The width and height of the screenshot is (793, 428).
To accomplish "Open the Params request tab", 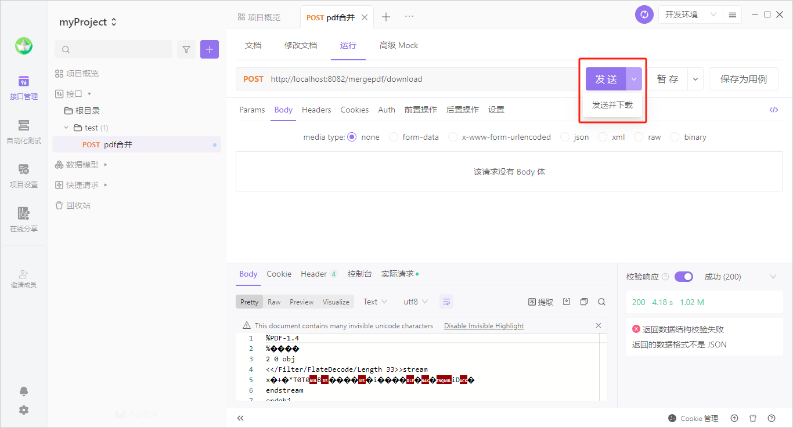I will pos(252,110).
